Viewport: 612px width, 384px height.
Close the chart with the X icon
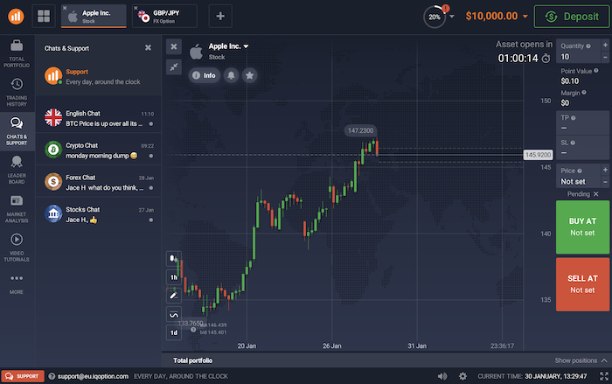coord(174,46)
